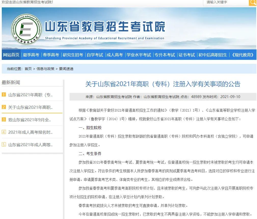
Task: Open the 《现代教育》 nav item
Action: tap(243, 55)
